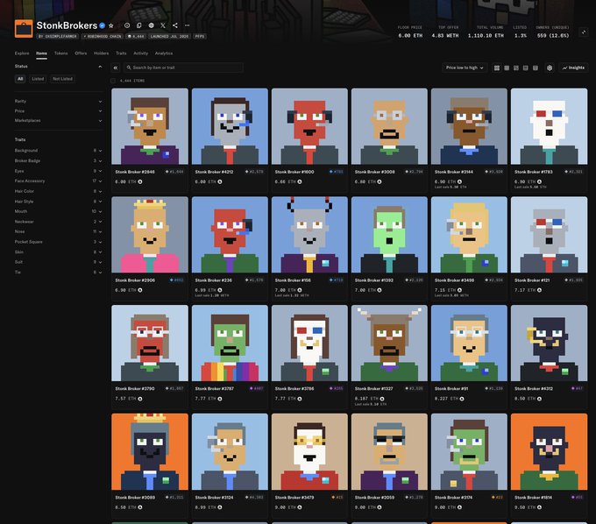Image resolution: width=596 pixels, height=524 pixels.
Task: Open the Traits tab
Action: (121, 53)
